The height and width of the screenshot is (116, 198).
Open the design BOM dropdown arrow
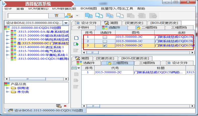(x=66, y=23)
